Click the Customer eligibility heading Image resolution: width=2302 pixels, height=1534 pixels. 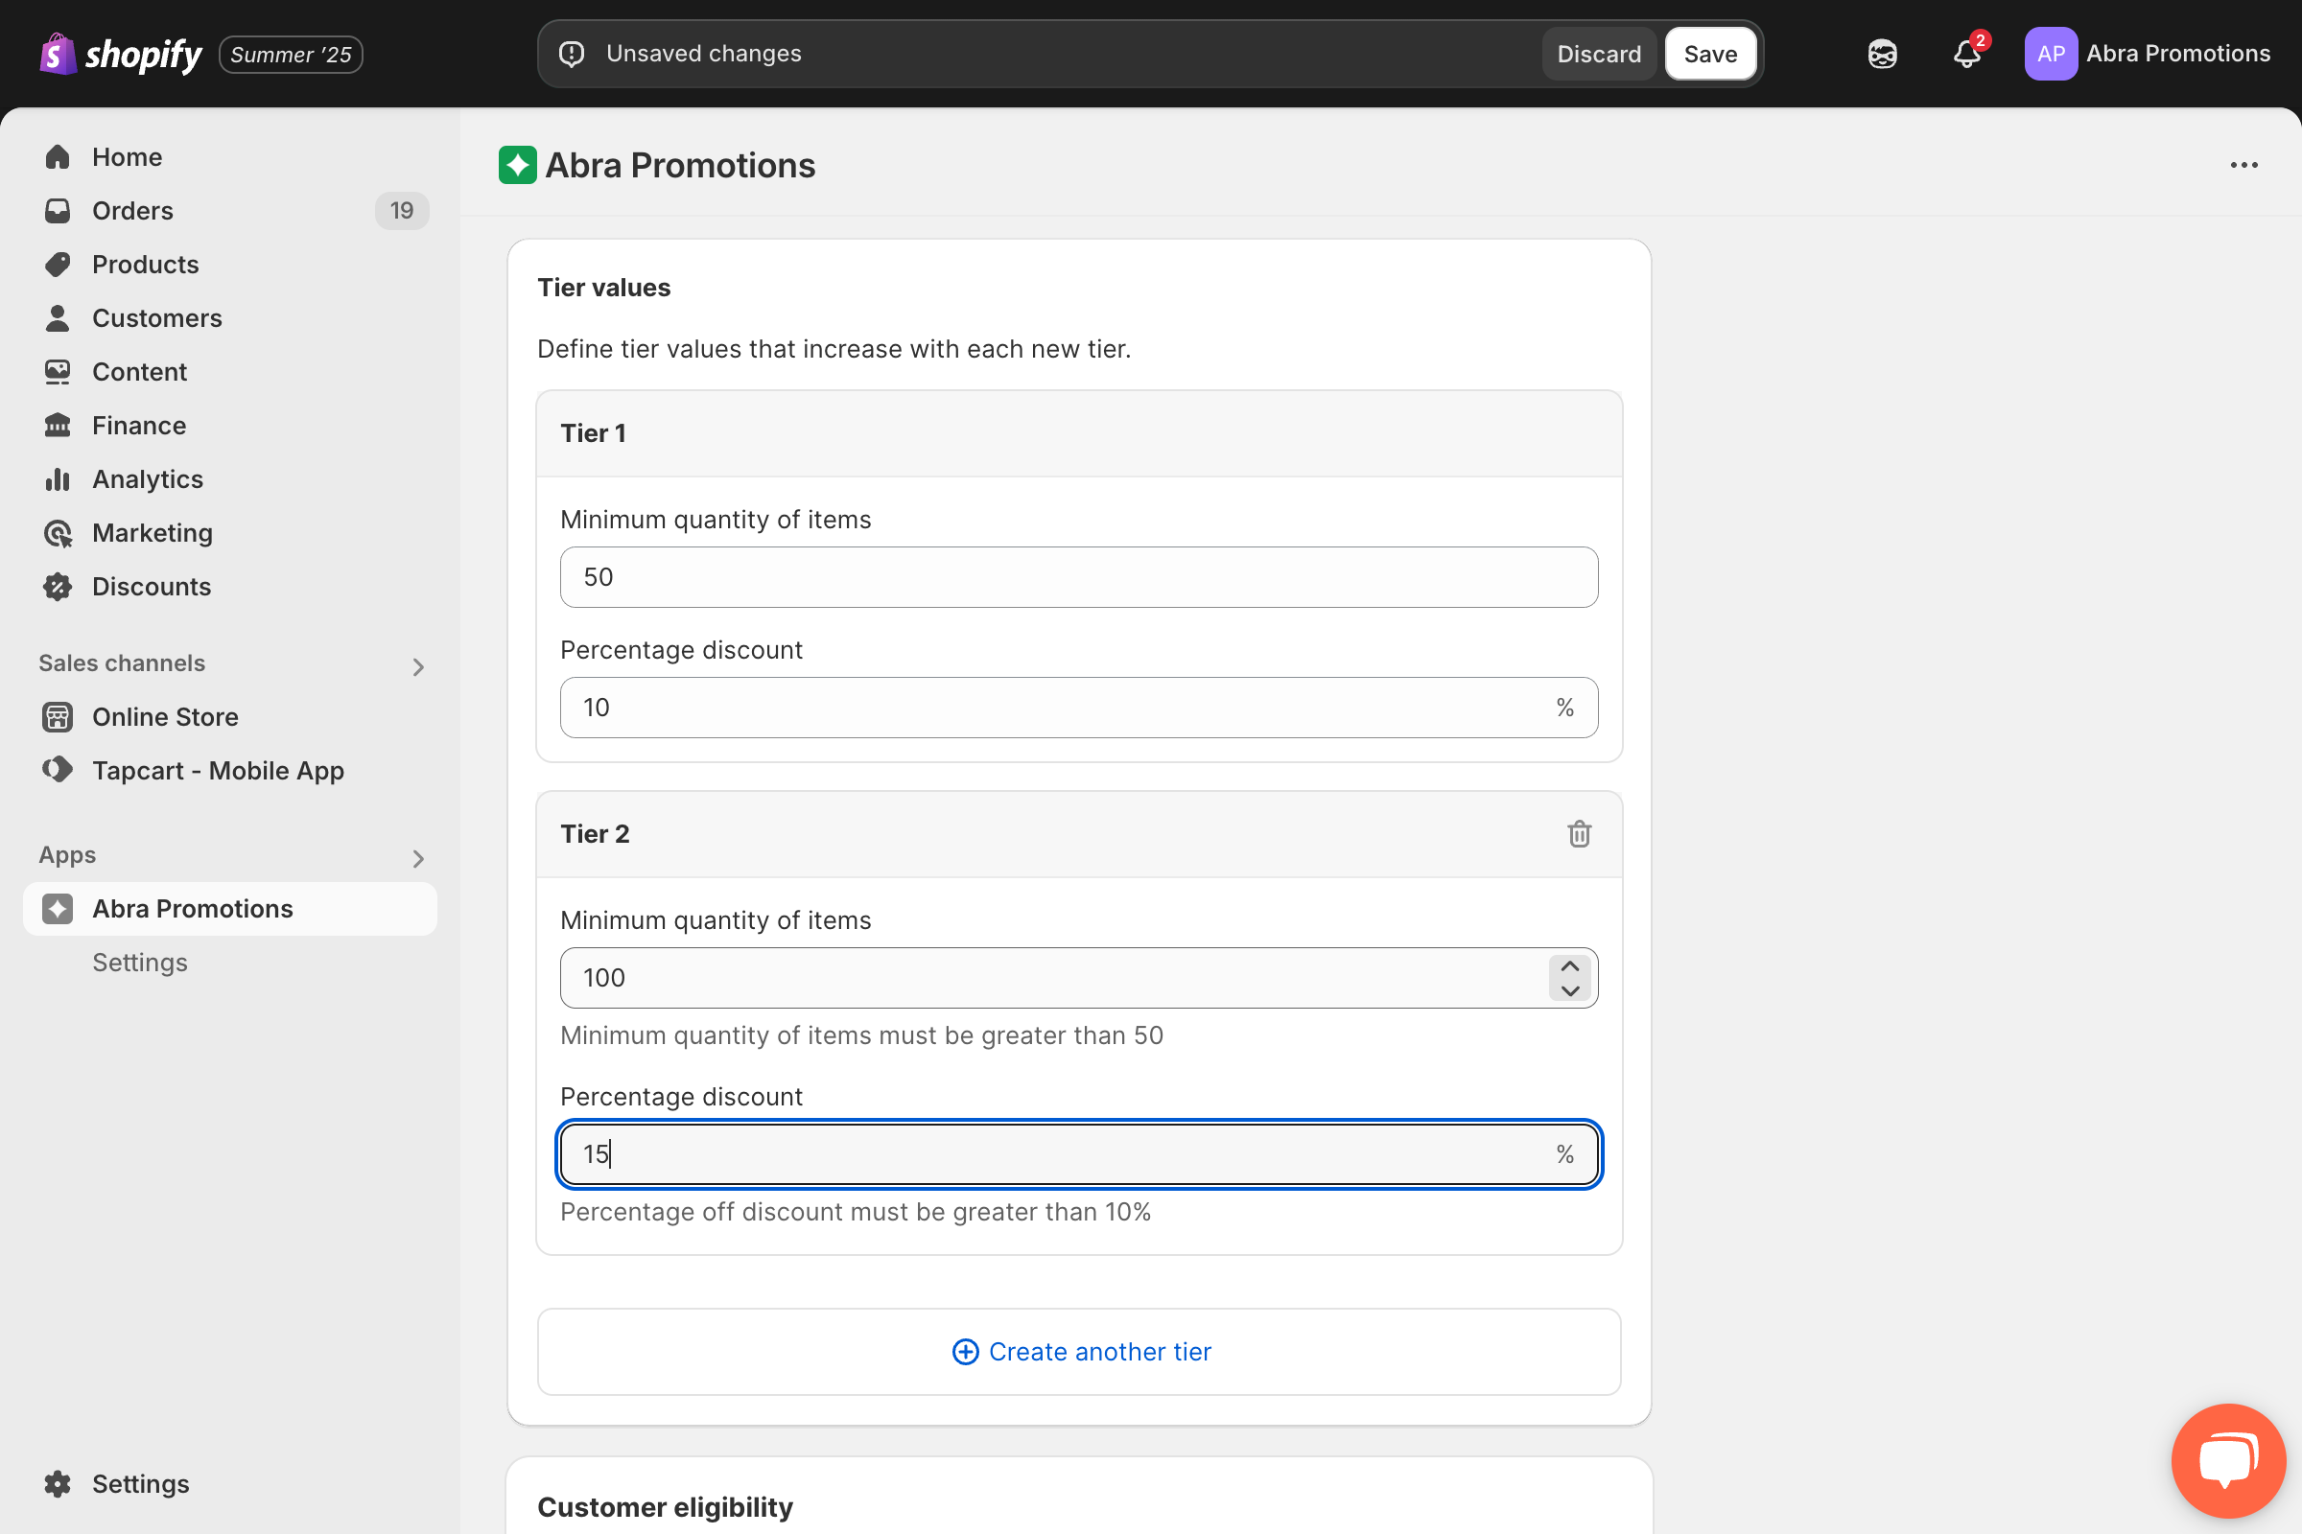(666, 1507)
